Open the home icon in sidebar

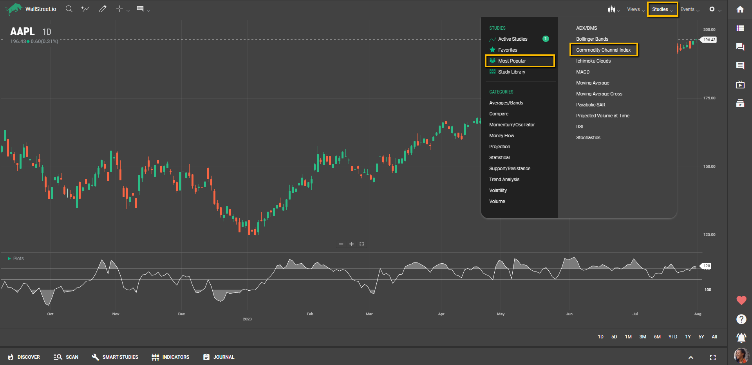coord(740,9)
